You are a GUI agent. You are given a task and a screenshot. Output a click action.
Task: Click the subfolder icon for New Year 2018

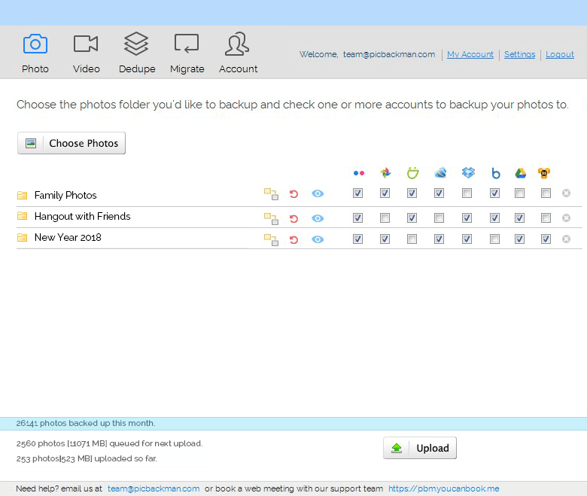(271, 239)
